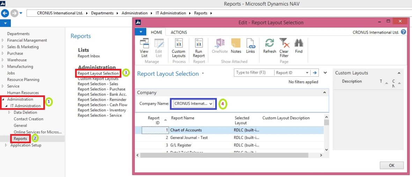Select the Chart of Accounts row
The image size is (412, 177).
click(x=186, y=130)
